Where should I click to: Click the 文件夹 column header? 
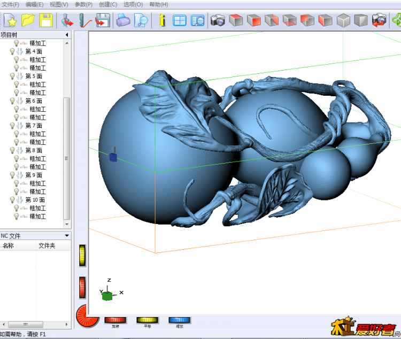53,246
